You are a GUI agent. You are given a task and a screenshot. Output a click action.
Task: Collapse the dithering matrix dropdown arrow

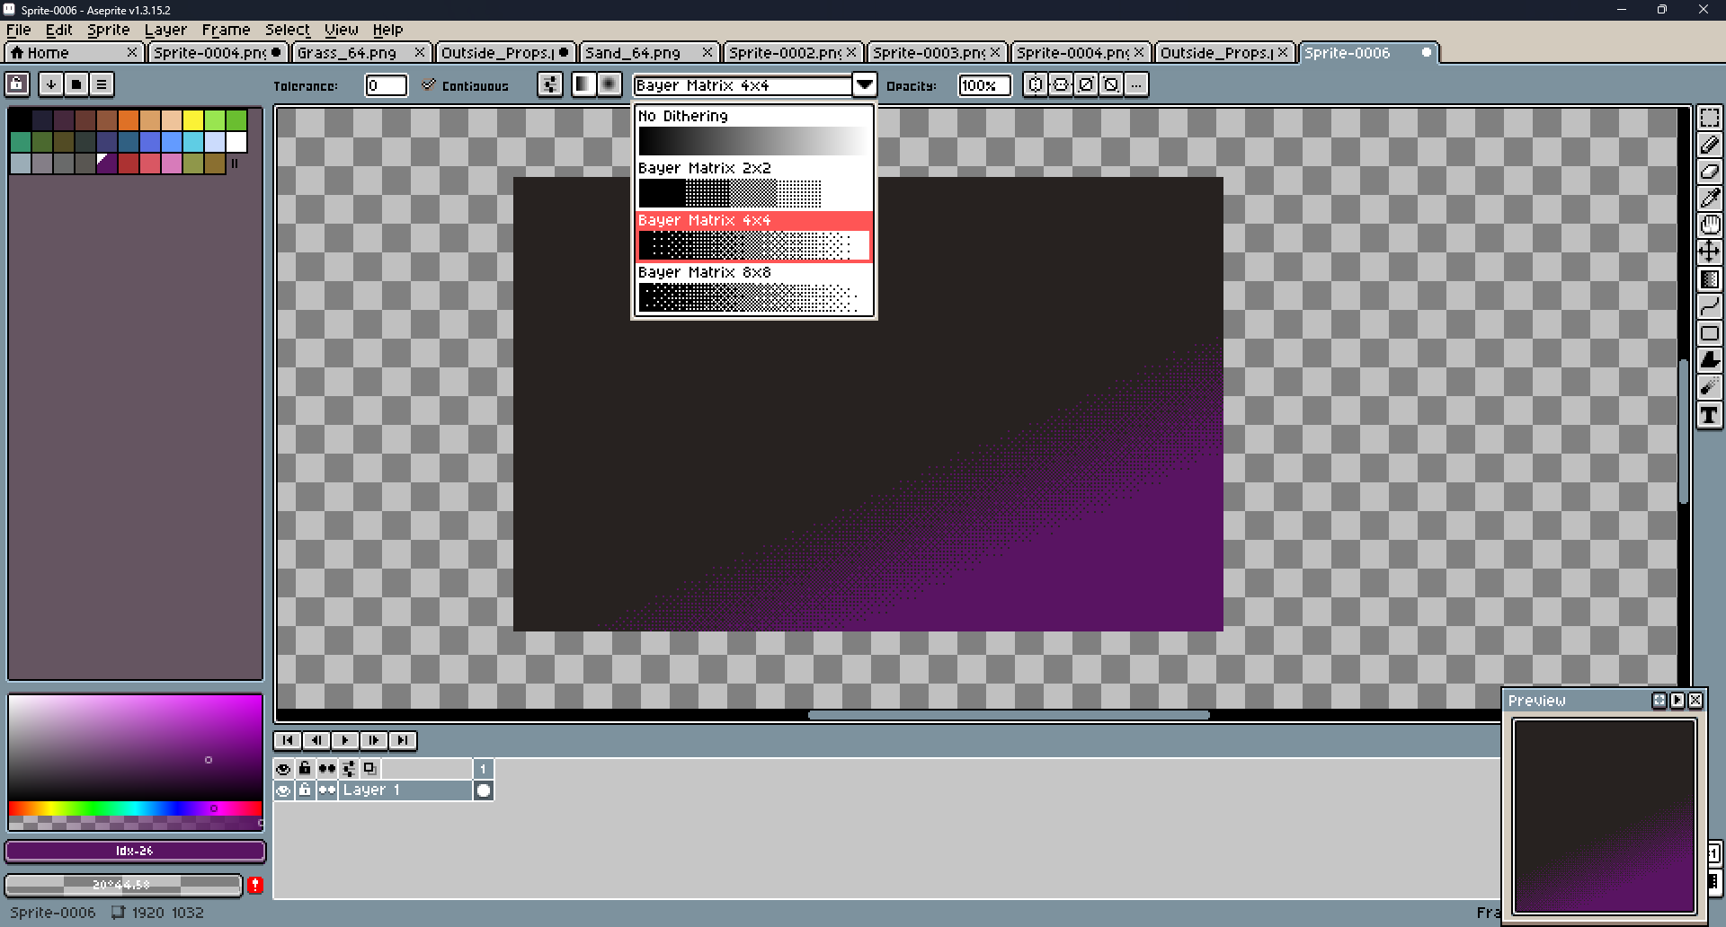(864, 85)
